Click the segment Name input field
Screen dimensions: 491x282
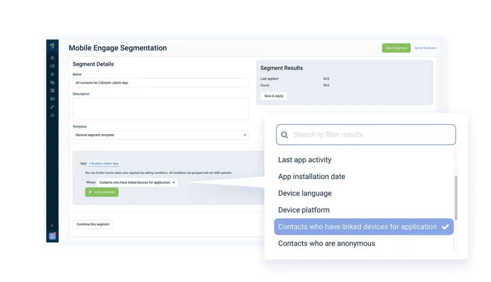pos(161,83)
